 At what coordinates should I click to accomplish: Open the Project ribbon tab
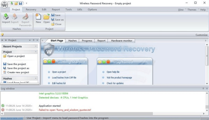pos(16,9)
